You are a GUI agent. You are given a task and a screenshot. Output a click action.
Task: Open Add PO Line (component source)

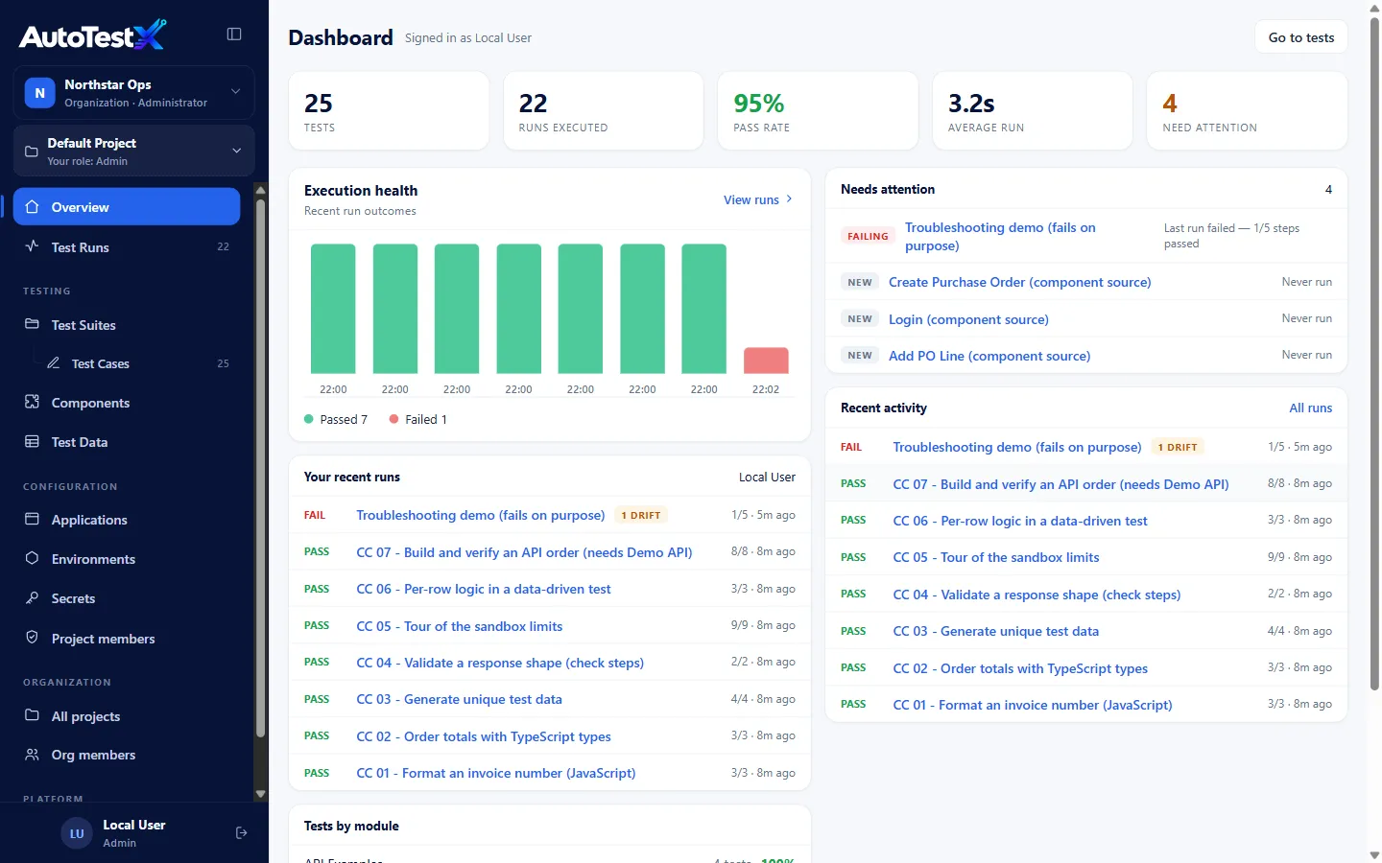pos(989,356)
